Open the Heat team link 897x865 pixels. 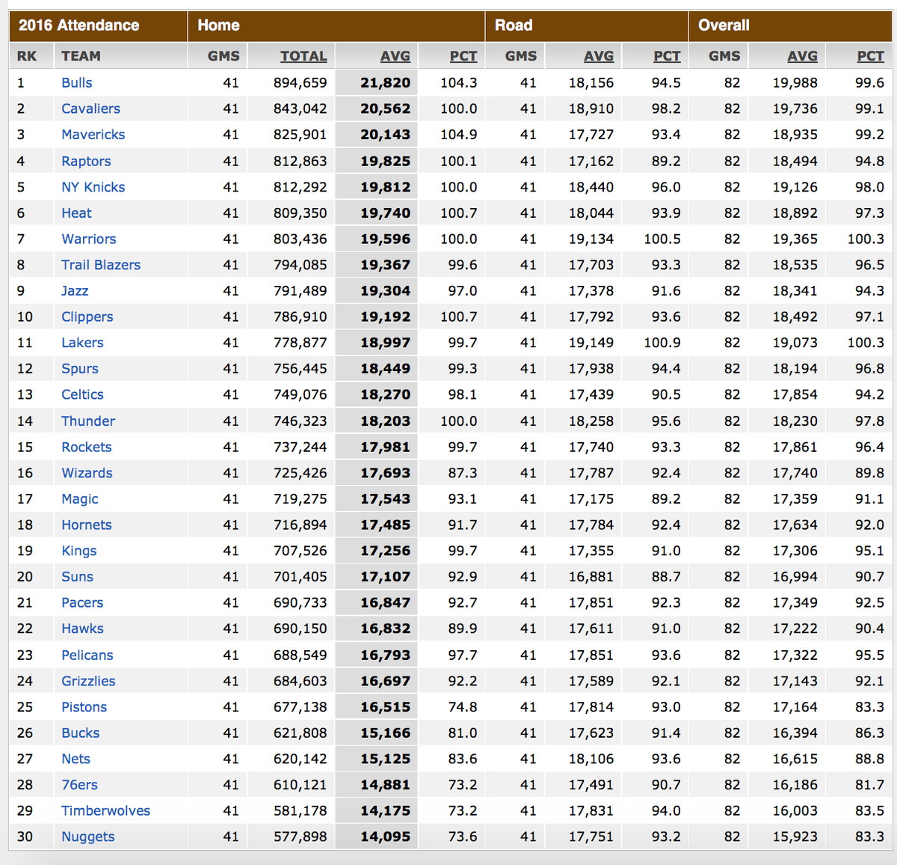pos(76,213)
